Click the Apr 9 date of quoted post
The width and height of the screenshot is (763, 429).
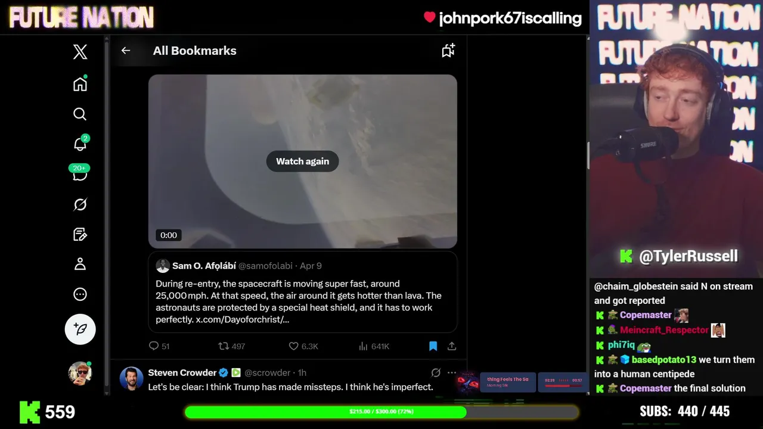coord(311,266)
